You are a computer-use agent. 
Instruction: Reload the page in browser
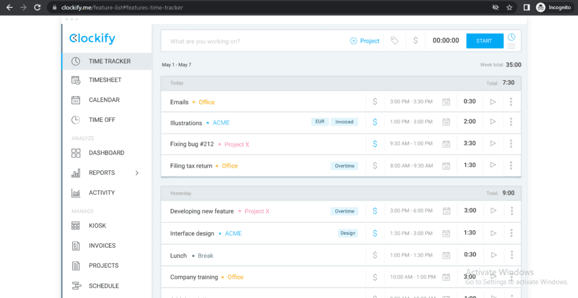point(37,7)
